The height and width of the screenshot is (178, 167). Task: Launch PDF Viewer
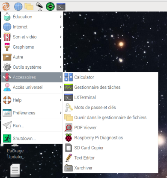pyautogui.click(x=110, y=128)
